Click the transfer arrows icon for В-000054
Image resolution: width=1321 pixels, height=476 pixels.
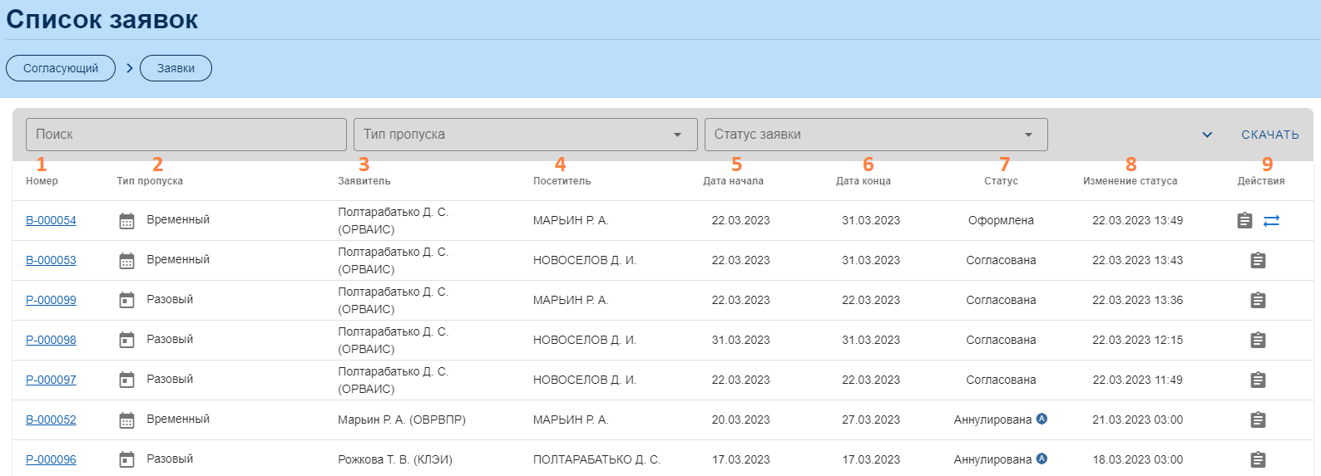click(1271, 220)
